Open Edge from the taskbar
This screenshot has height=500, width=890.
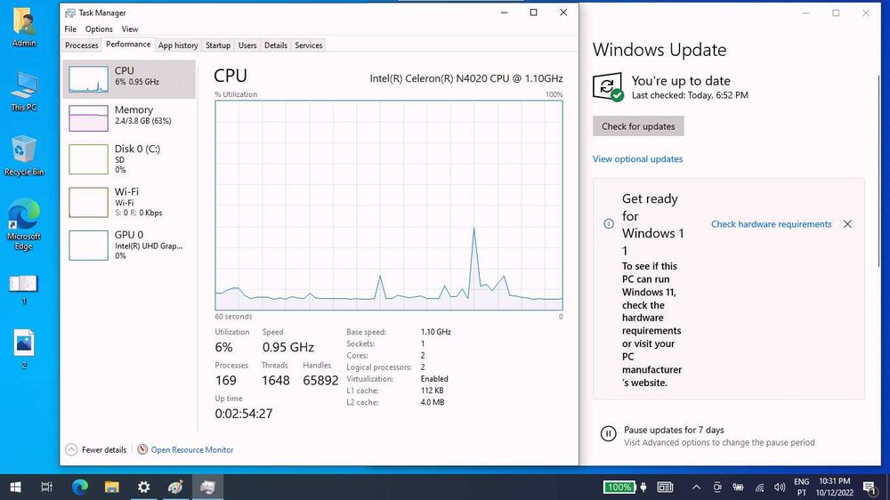click(x=80, y=487)
